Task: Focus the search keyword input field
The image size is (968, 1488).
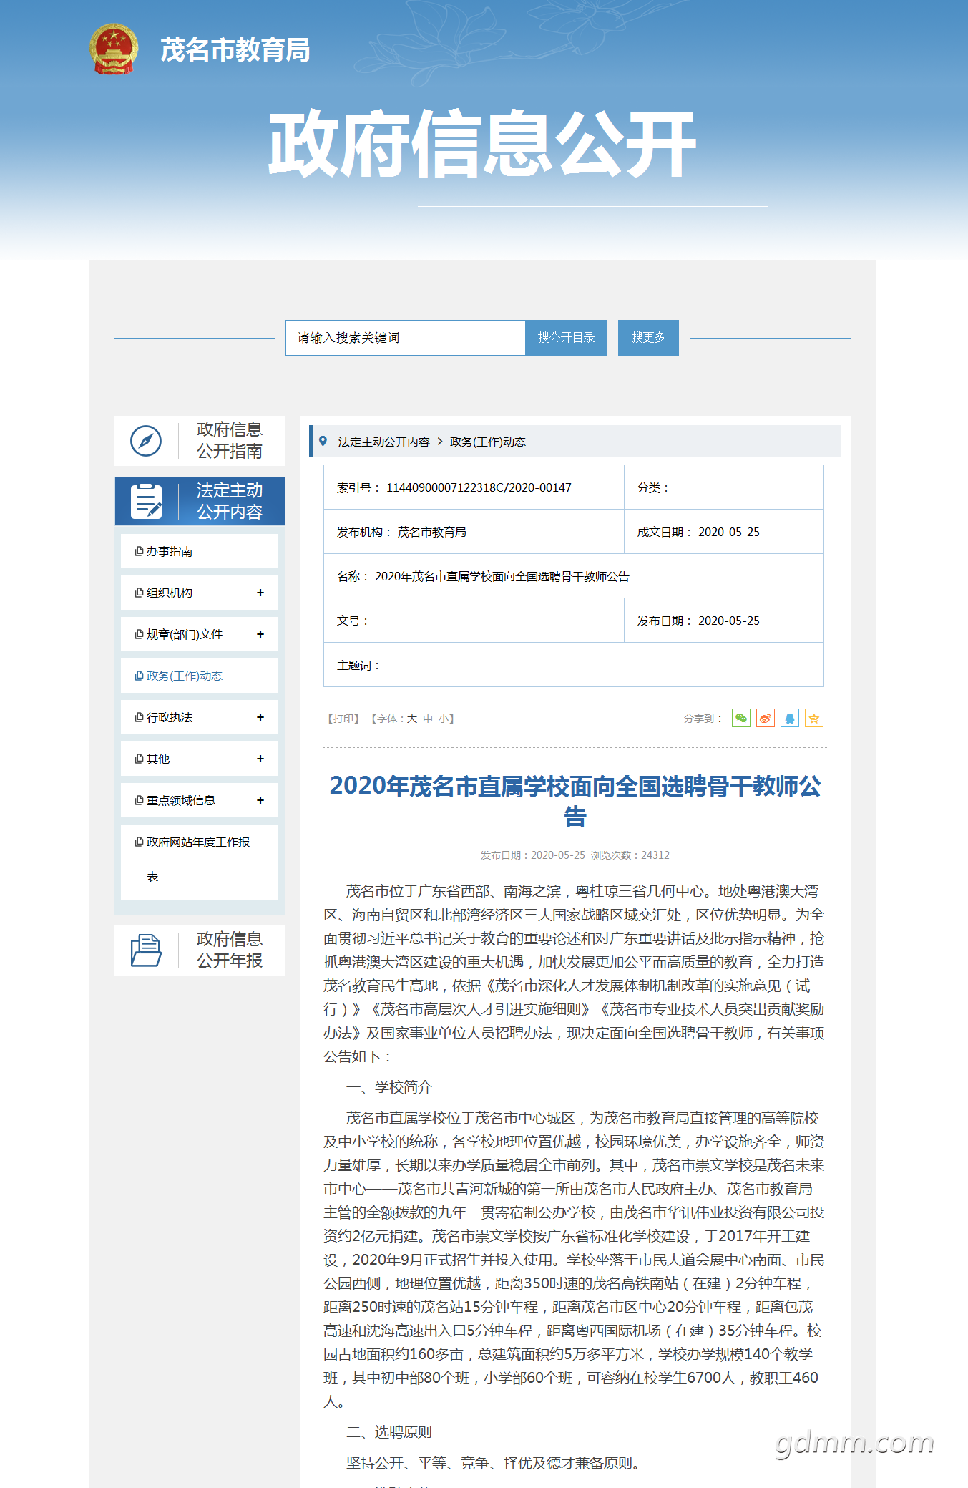Action: [x=406, y=338]
